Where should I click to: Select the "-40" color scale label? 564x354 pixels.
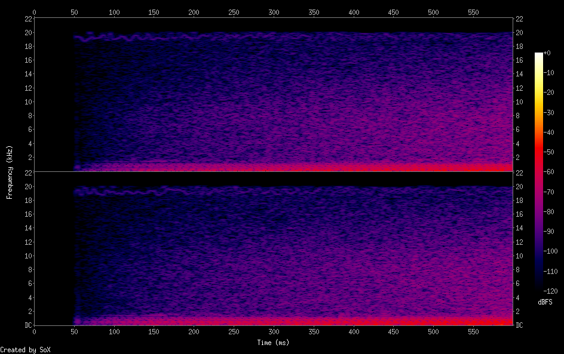[x=549, y=133]
